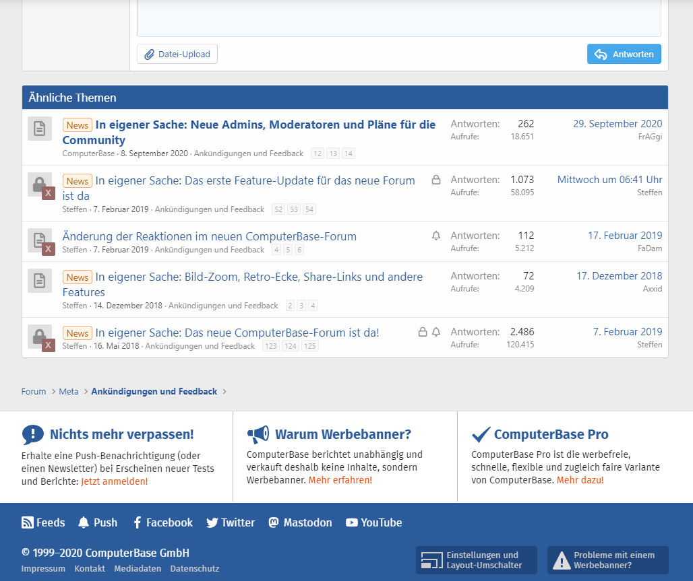This screenshot has width=693, height=581.
Task: Click last poster name 'Axxid'
Action: (x=653, y=289)
